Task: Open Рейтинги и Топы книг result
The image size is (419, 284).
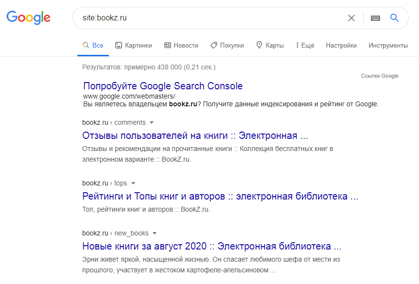Action: [220, 196]
